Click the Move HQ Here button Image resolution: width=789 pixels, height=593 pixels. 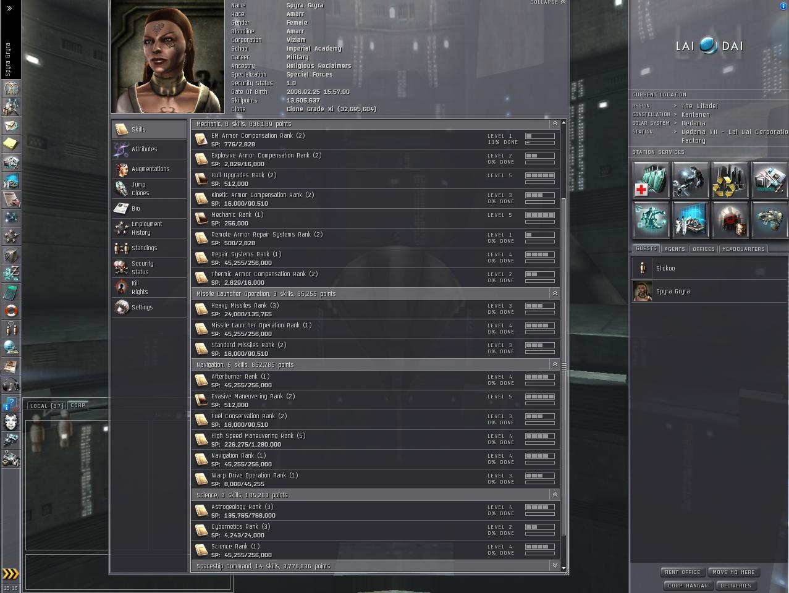[x=733, y=572]
